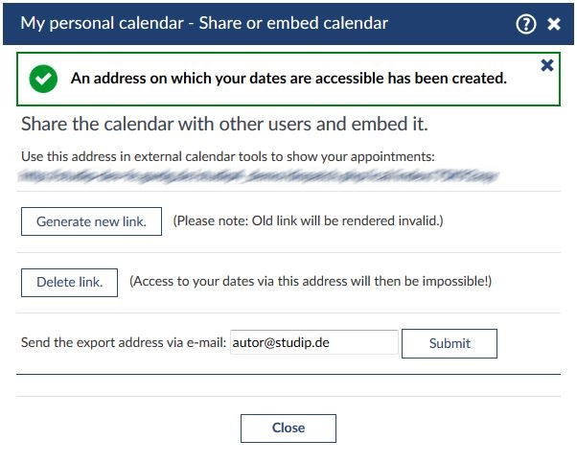Click the 'address has been created' message text
The width and height of the screenshot is (577, 463).
(288, 79)
